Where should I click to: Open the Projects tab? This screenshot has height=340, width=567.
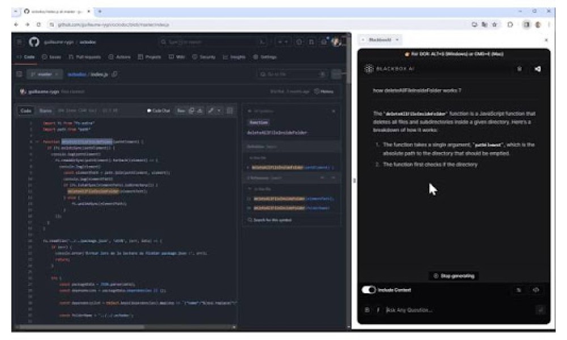click(149, 57)
